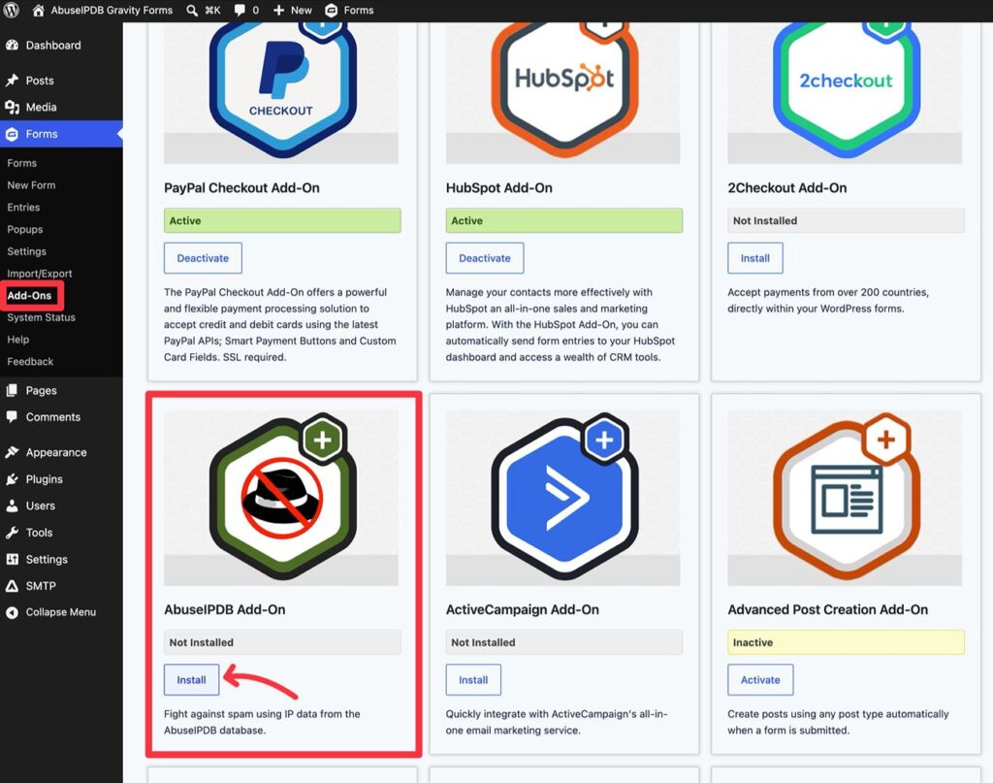Click the AbuseIPDB Add-On title
The width and height of the screenshot is (993, 783).
225,610
